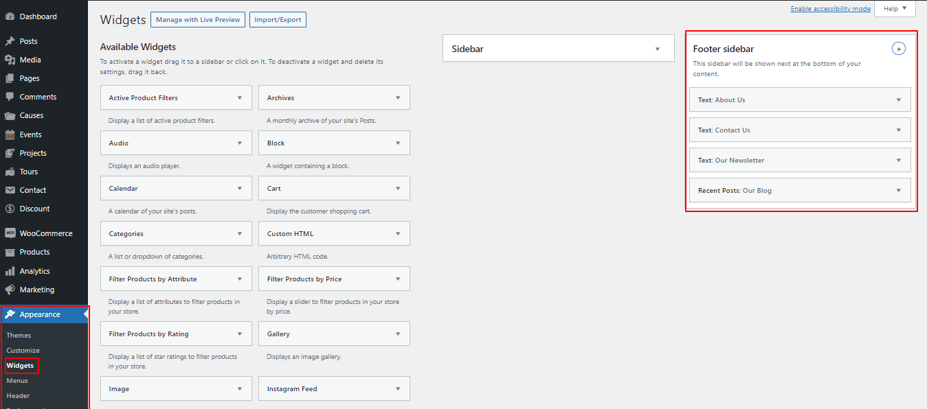Collapse the Footer sidebar panel

tap(898, 49)
